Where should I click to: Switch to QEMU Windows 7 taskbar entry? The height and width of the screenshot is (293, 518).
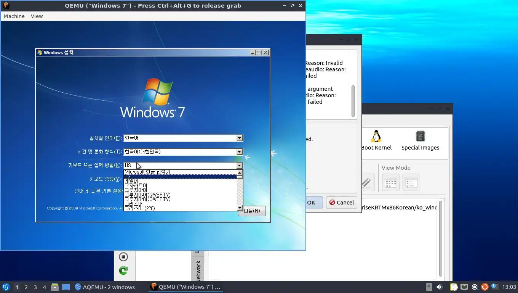[185, 287]
